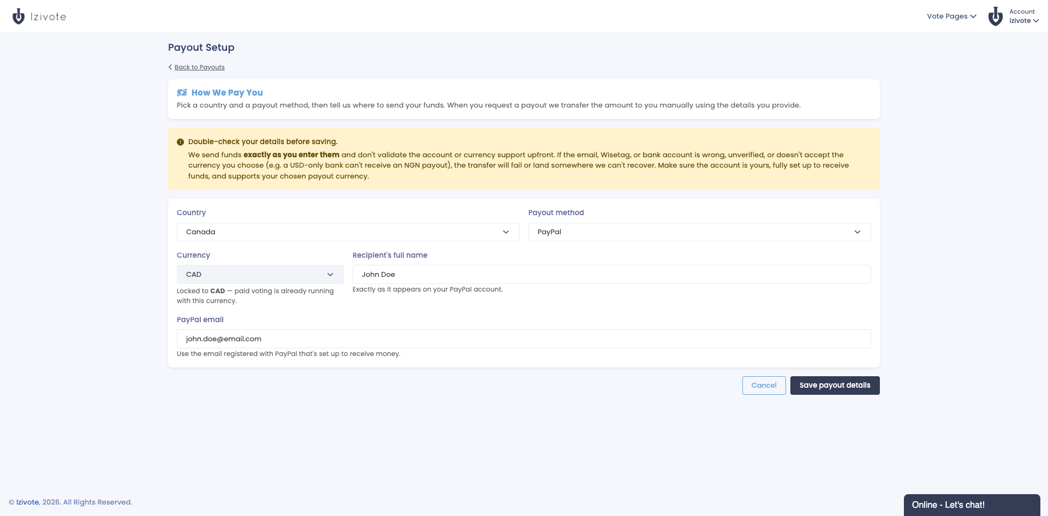Screen dimensions: 1048x516
Task: Click the Country label
Action: [x=191, y=213]
